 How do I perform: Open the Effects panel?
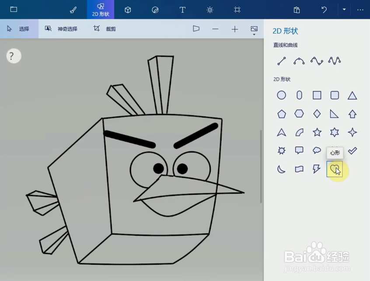pyautogui.click(x=209, y=10)
